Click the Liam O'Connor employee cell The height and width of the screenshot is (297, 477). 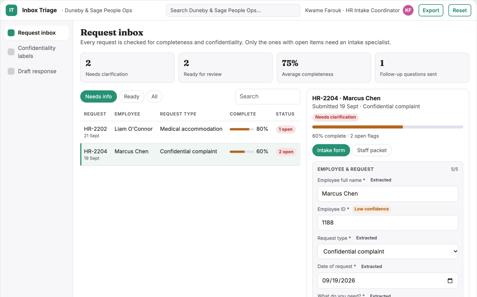click(x=134, y=129)
